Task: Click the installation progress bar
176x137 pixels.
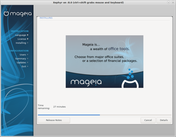Action: pos(105,115)
